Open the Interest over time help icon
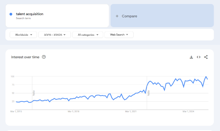Image resolution: width=220 pixels, height=131 pixels. click(44, 57)
